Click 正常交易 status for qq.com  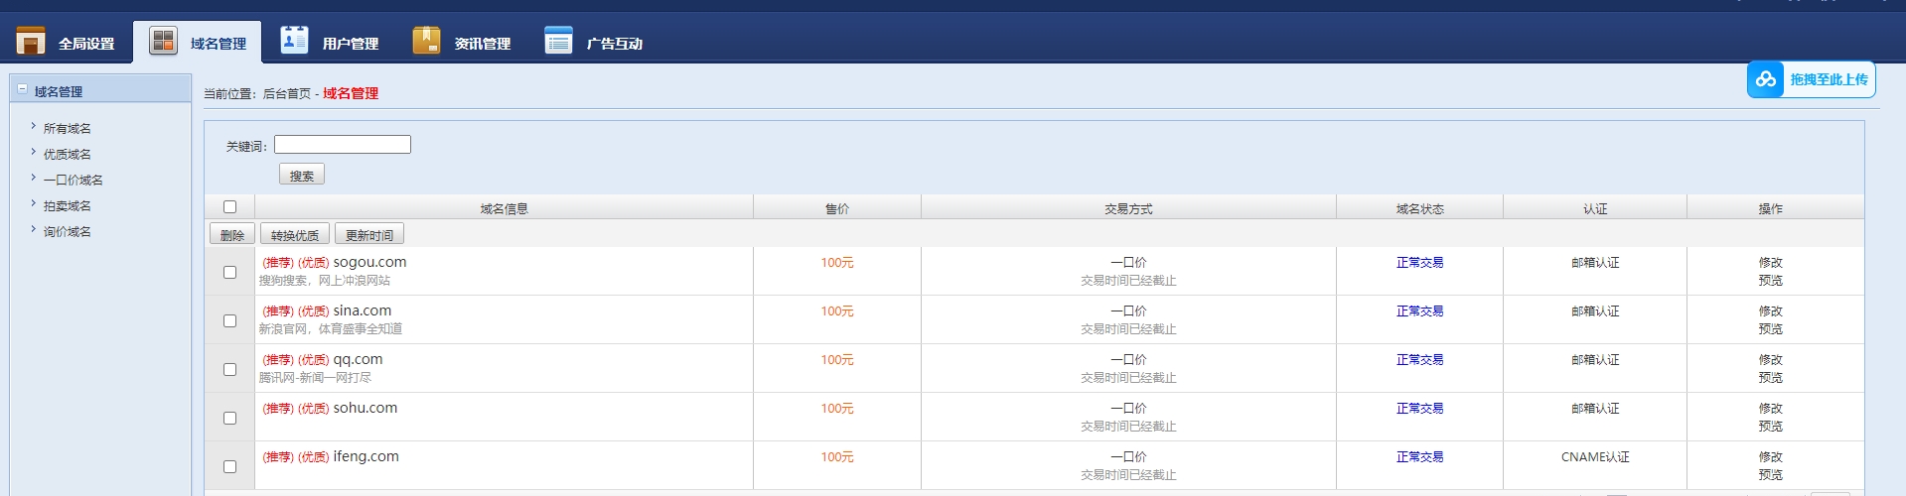(1419, 359)
